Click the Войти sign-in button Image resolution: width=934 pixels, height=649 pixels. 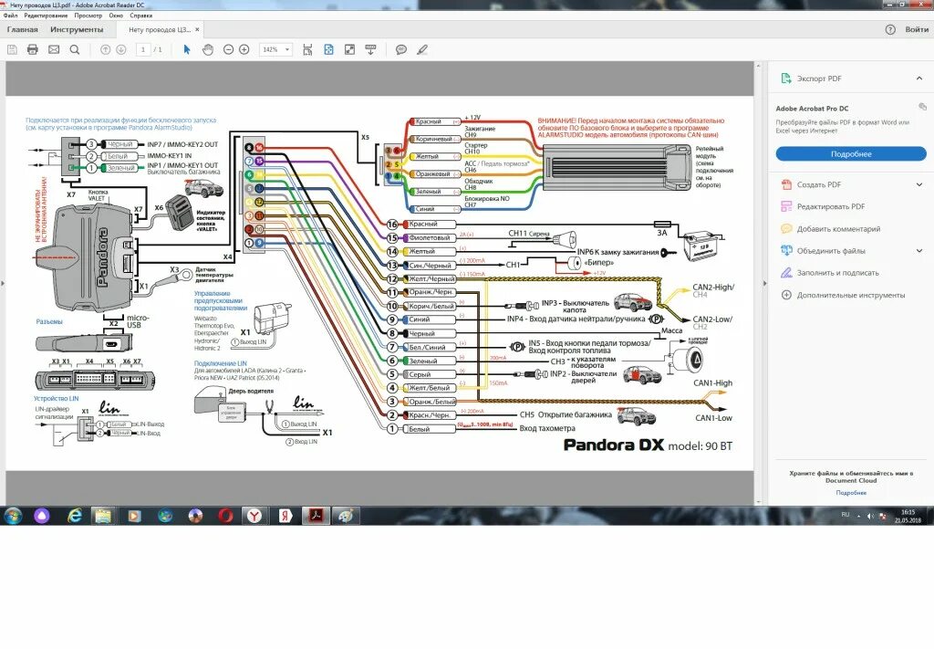coord(916,29)
